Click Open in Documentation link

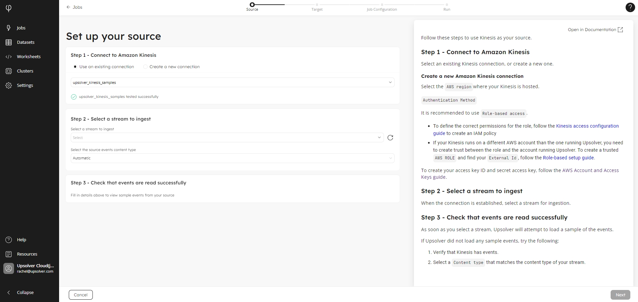pyautogui.click(x=595, y=30)
